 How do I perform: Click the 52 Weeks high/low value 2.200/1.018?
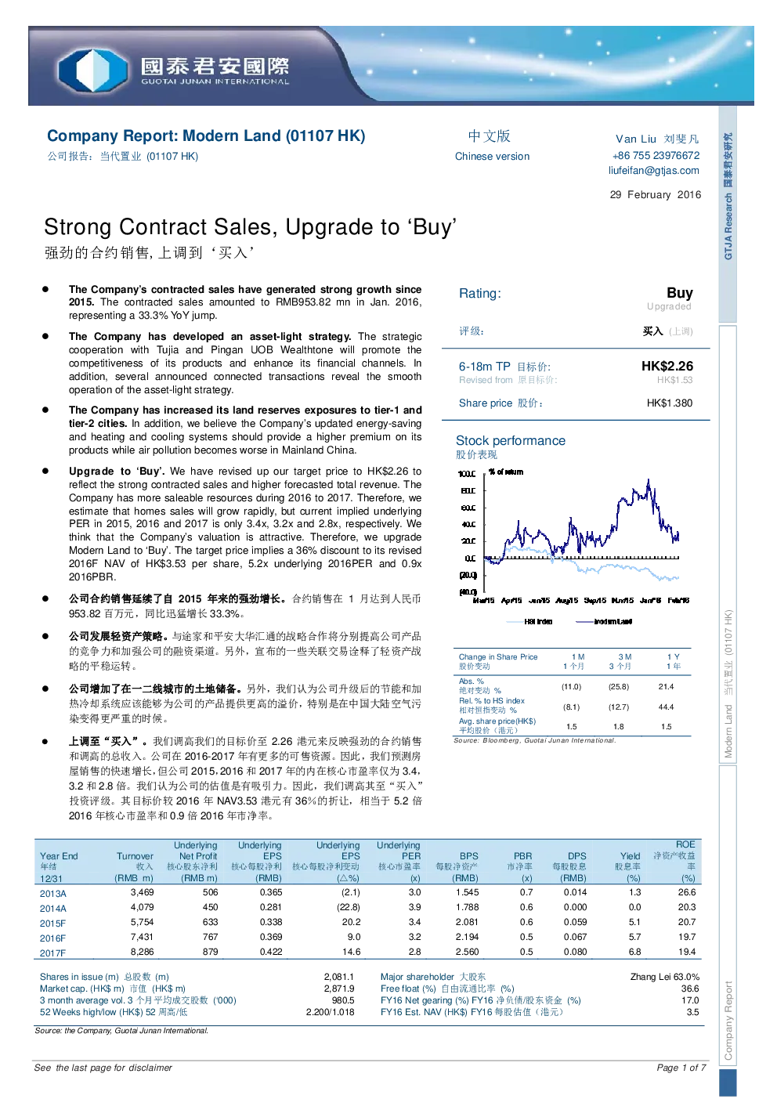click(x=330, y=1013)
